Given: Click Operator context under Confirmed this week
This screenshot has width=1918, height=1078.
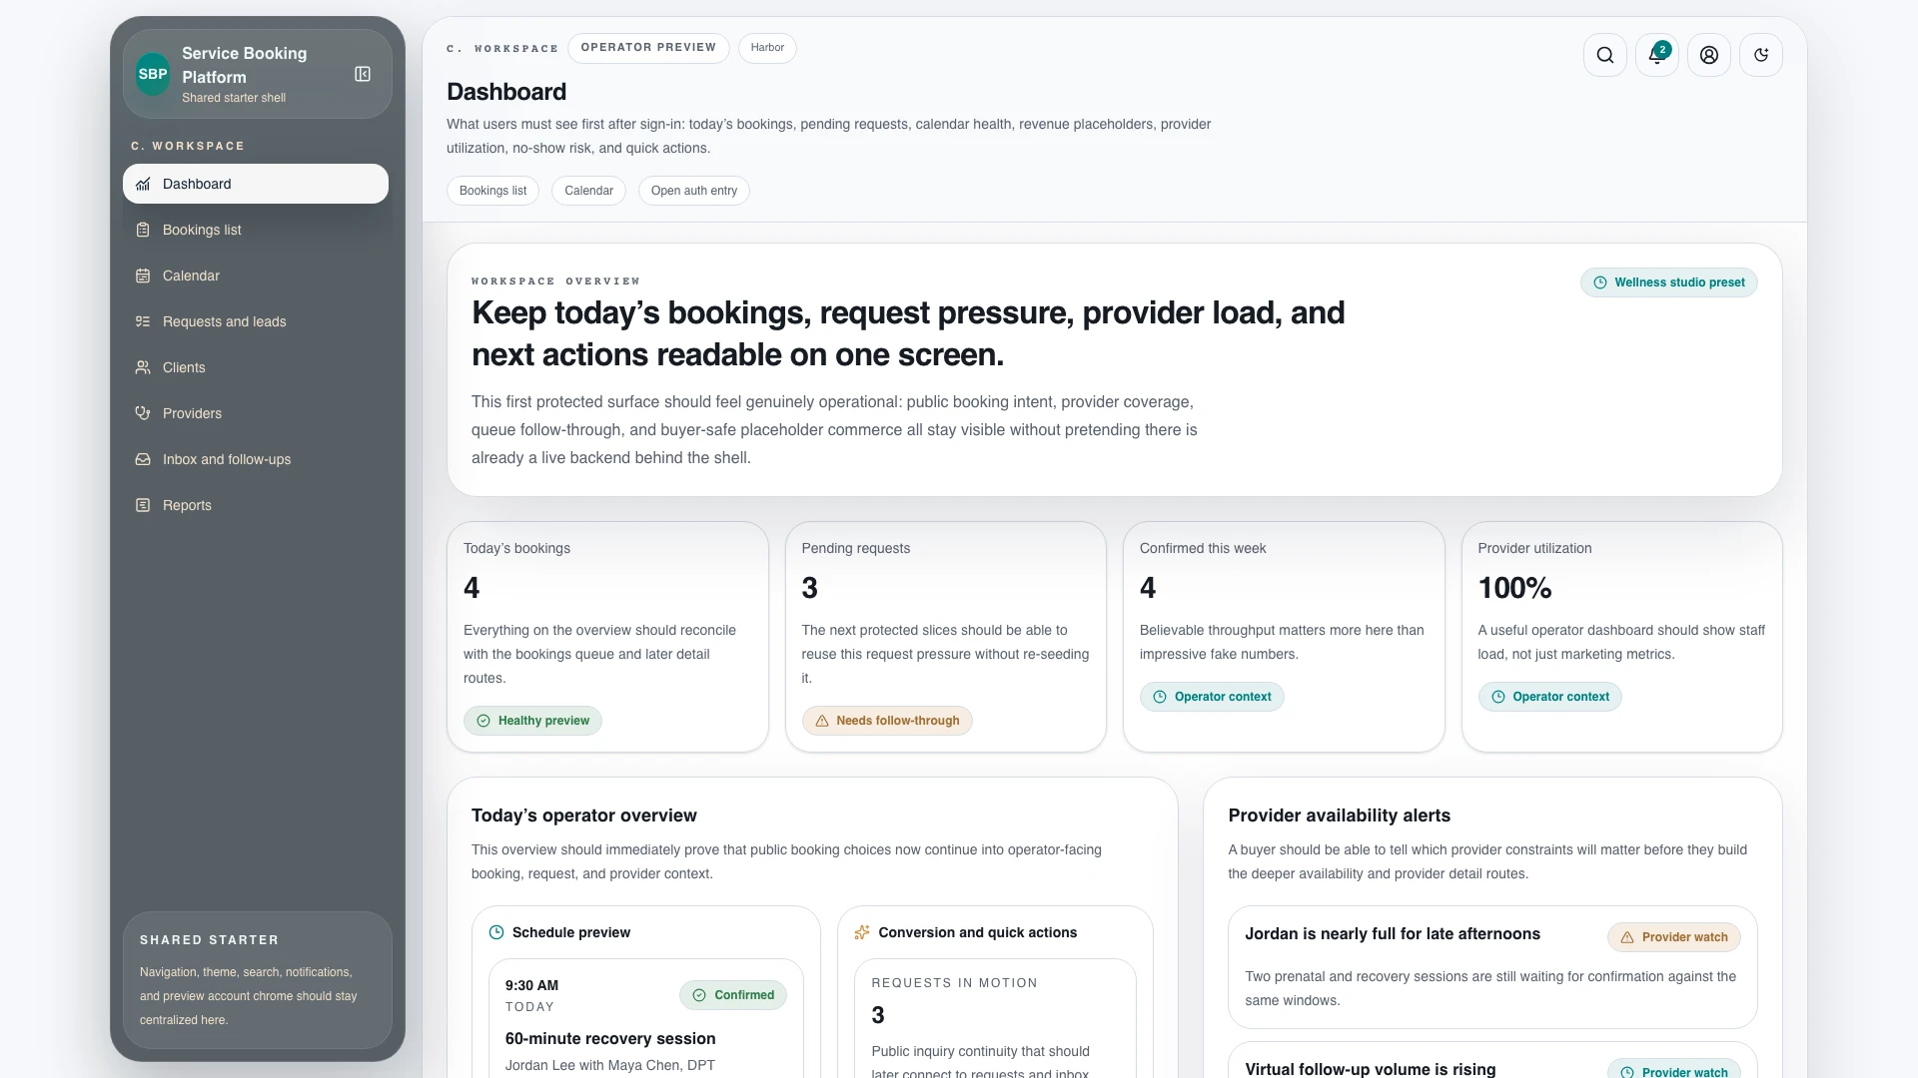Looking at the screenshot, I should tap(1212, 697).
